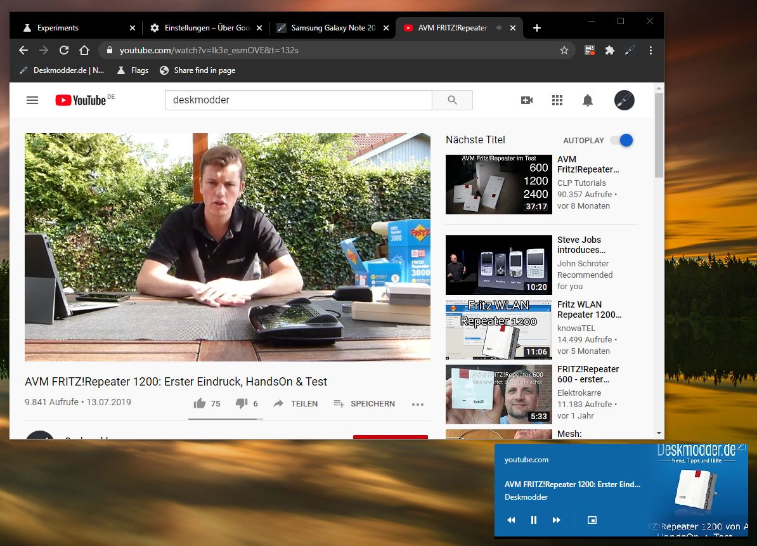Screen dimensions: 757x546
Task: Toggle the AUTOPLAY switch
Action: pos(622,140)
